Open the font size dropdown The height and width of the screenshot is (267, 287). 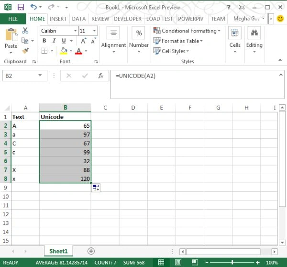point(94,31)
